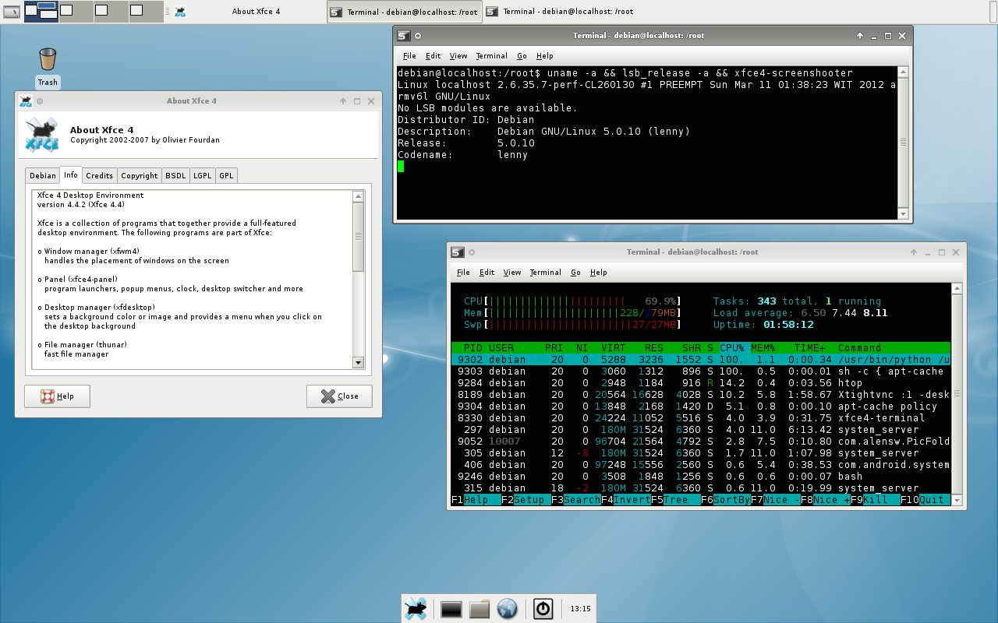
Task: Click shade arrow in About Xfce 4 title bar
Action: tap(343, 101)
